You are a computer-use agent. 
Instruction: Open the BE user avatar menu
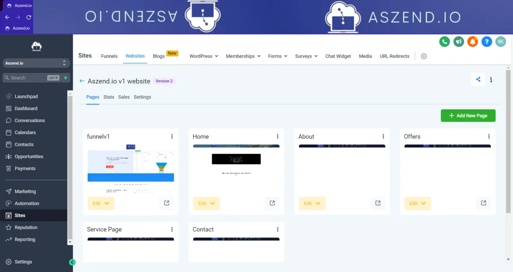tap(501, 41)
